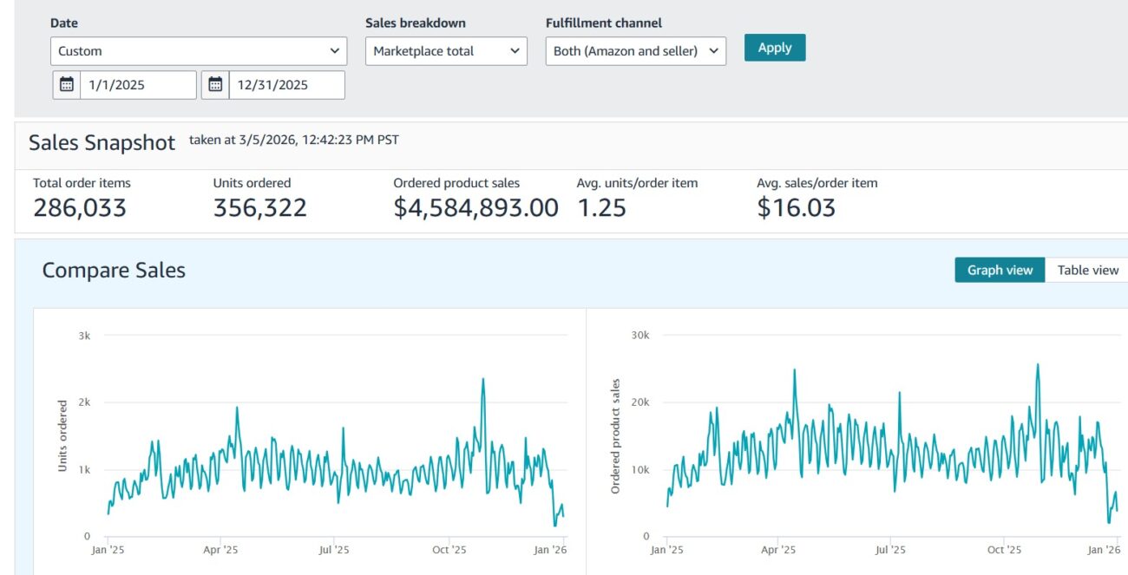This screenshot has height=575, width=1128.
Task: Open the Sales breakdown dropdown
Action: 446,51
